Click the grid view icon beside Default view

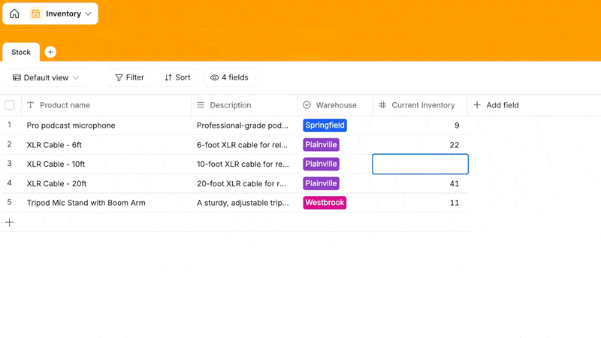click(x=17, y=78)
